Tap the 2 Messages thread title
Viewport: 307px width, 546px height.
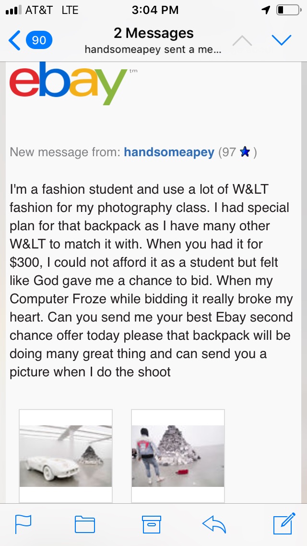tap(153, 33)
